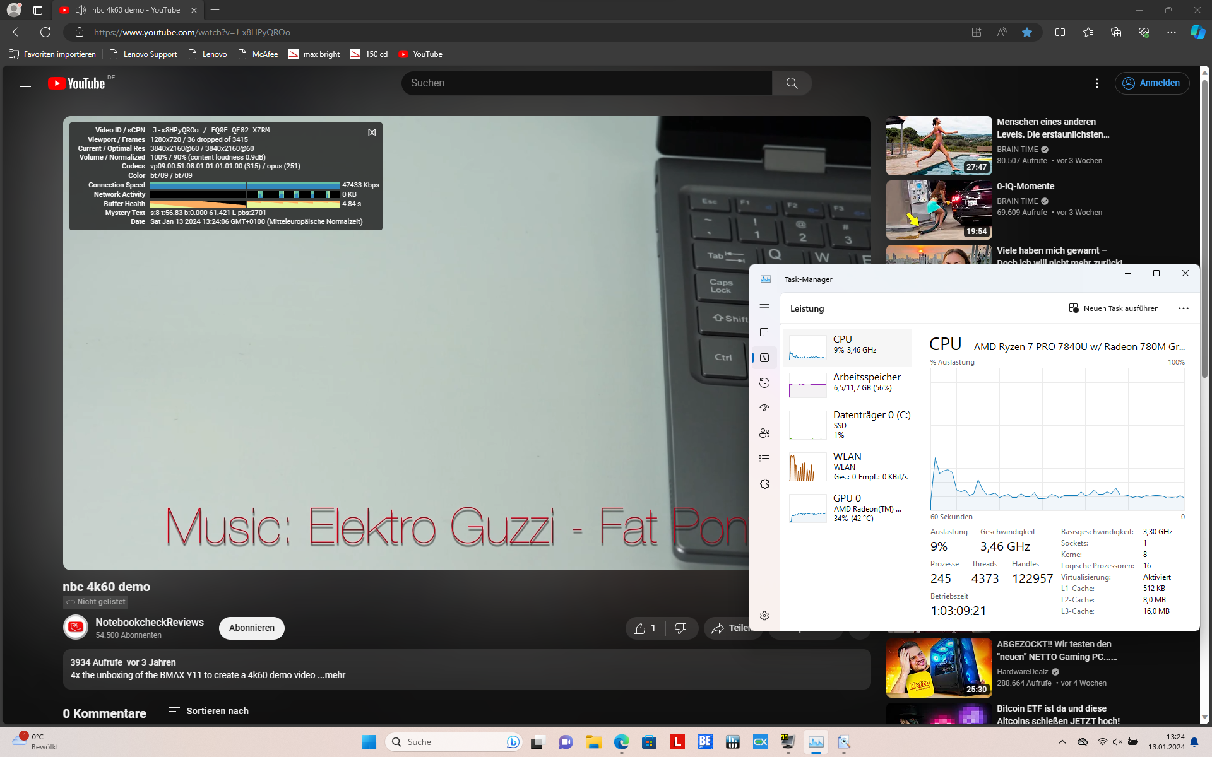Open Task Manager services icon
Viewport: 1212px width, 757px height.
764,484
